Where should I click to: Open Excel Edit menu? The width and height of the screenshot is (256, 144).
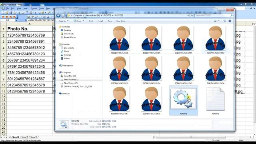click(x=13, y=8)
